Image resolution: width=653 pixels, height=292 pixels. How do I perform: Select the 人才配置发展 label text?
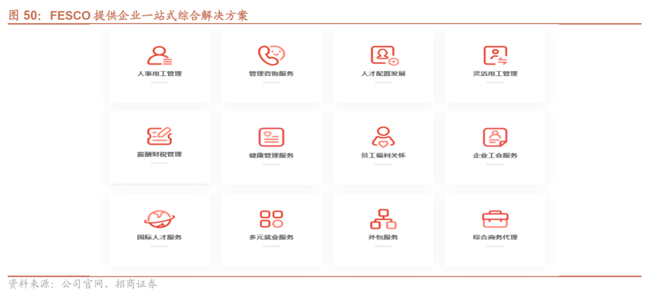click(383, 74)
